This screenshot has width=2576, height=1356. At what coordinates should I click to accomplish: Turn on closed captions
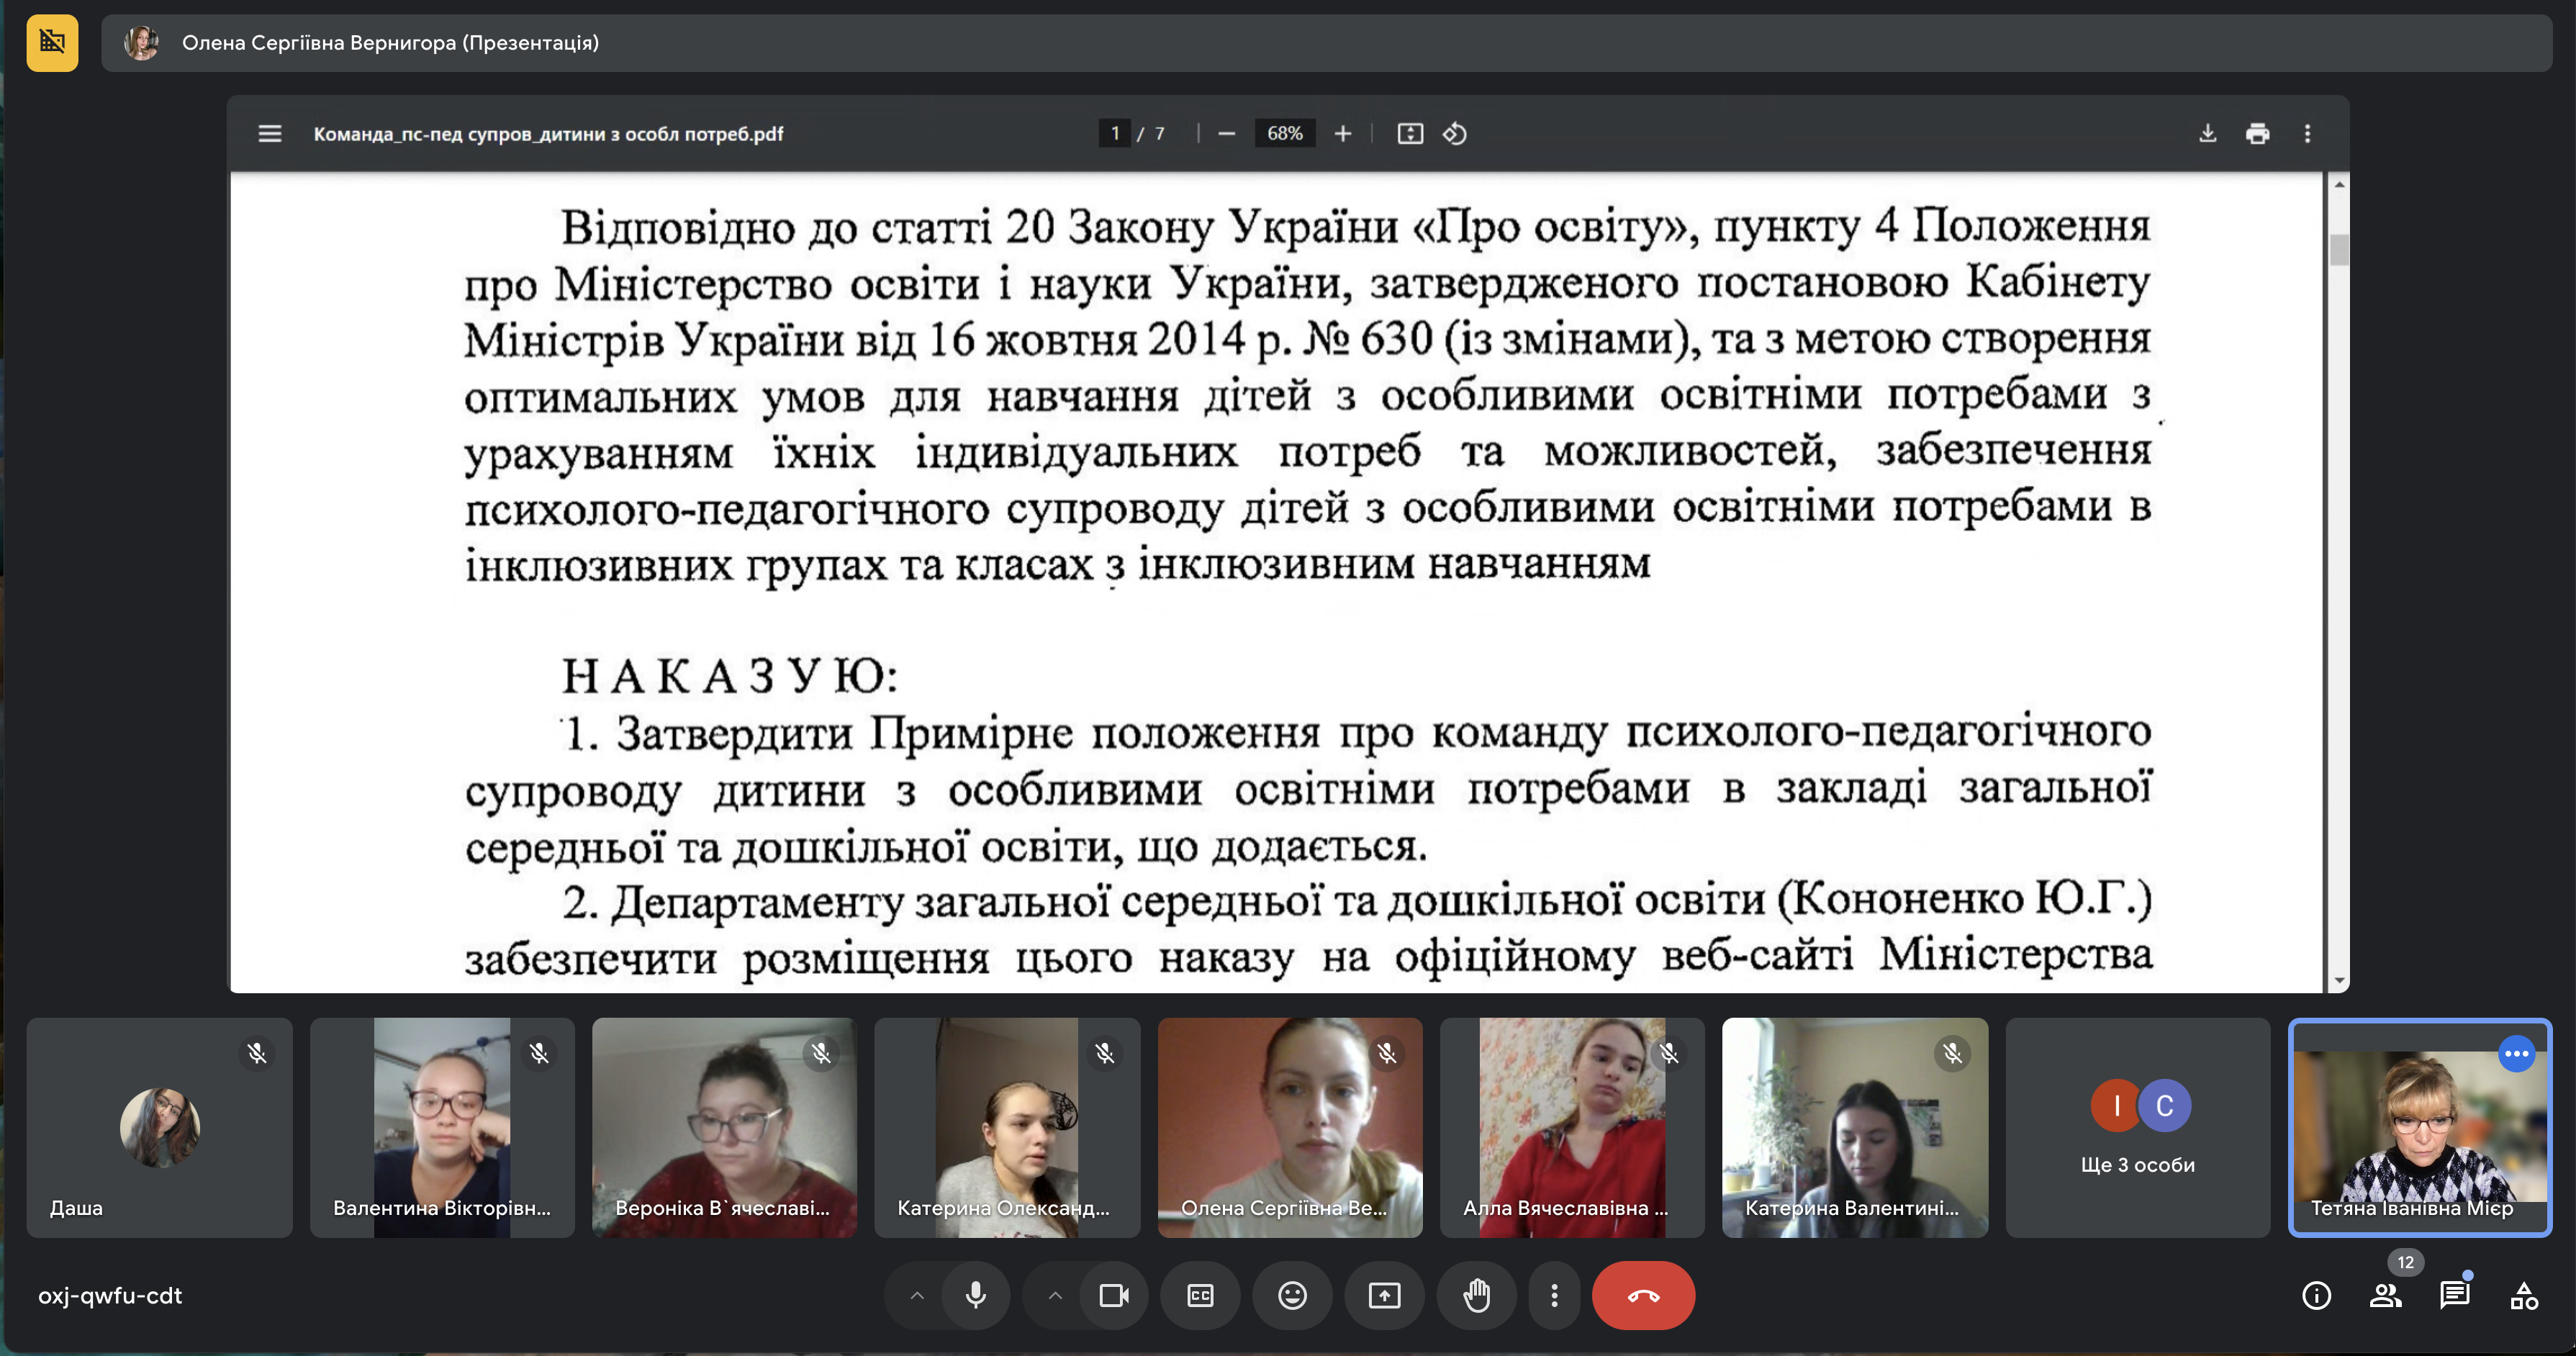point(1200,1296)
